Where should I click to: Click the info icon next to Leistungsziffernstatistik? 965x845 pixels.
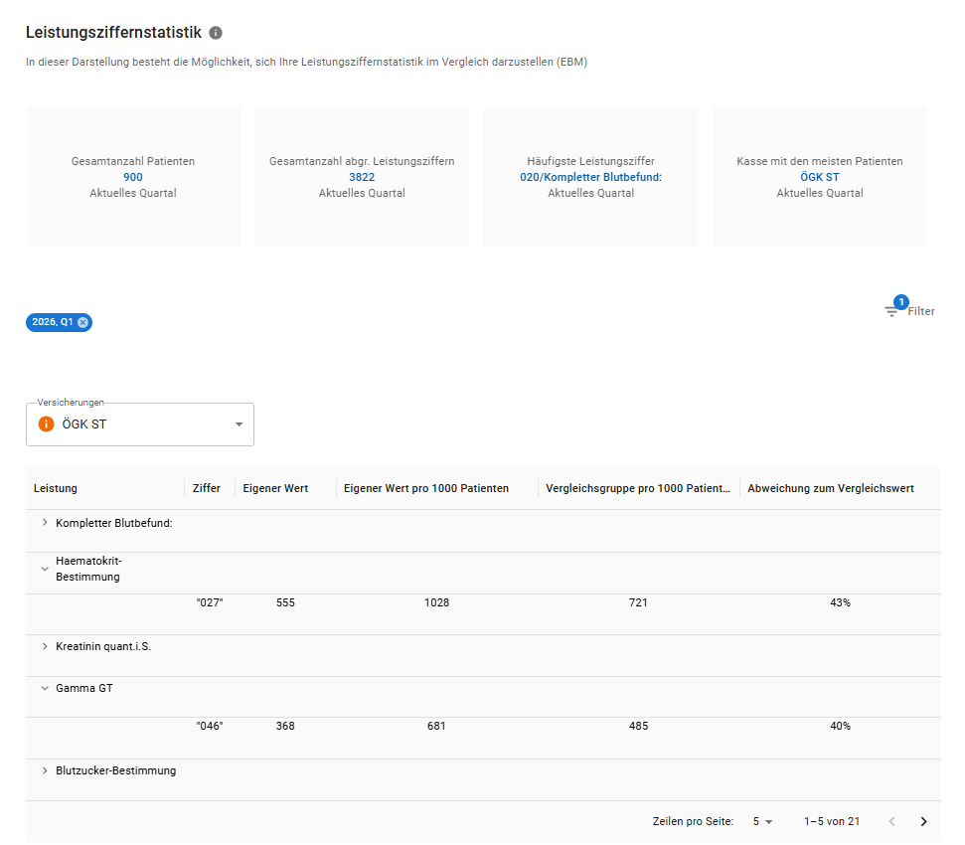[x=216, y=33]
